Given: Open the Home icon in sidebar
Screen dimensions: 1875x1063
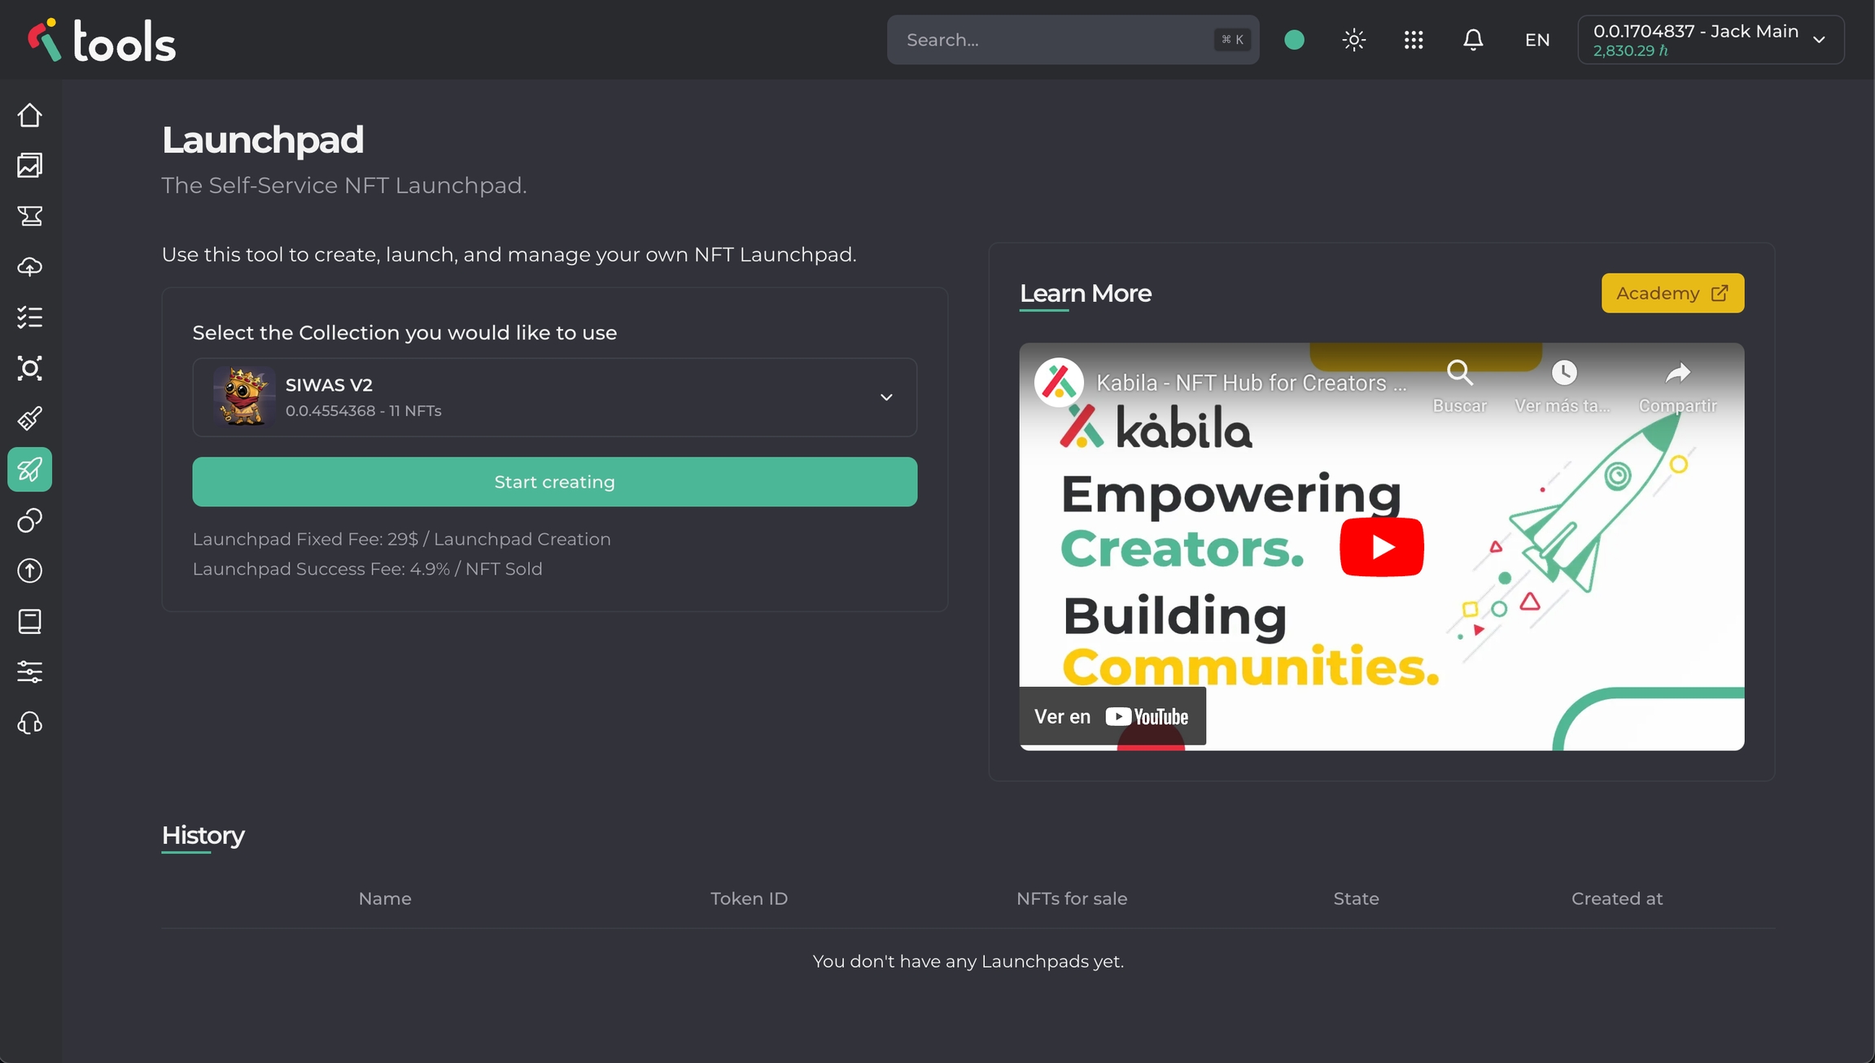Looking at the screenshot, I should tap(30, 116).
